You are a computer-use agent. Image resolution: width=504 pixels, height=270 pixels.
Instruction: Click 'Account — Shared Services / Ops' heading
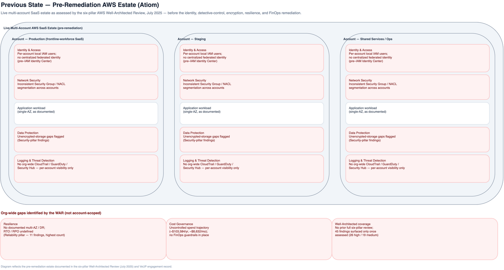click(368, 39)
